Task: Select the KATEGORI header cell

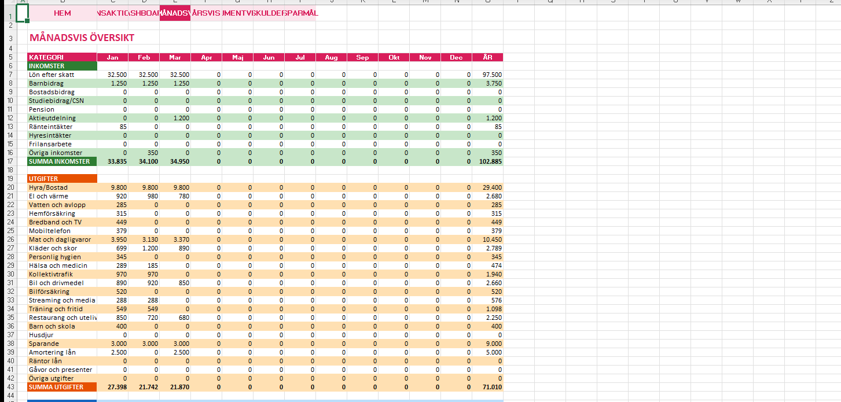Action: click(x=62, y=57)
